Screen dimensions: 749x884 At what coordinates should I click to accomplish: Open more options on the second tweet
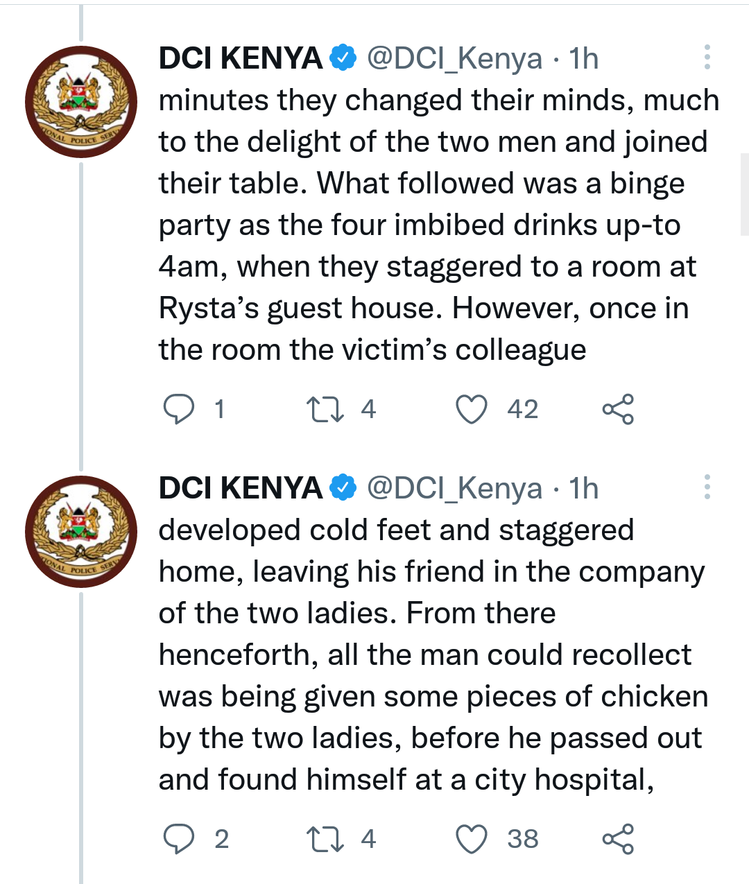click(x=707, y=487)
